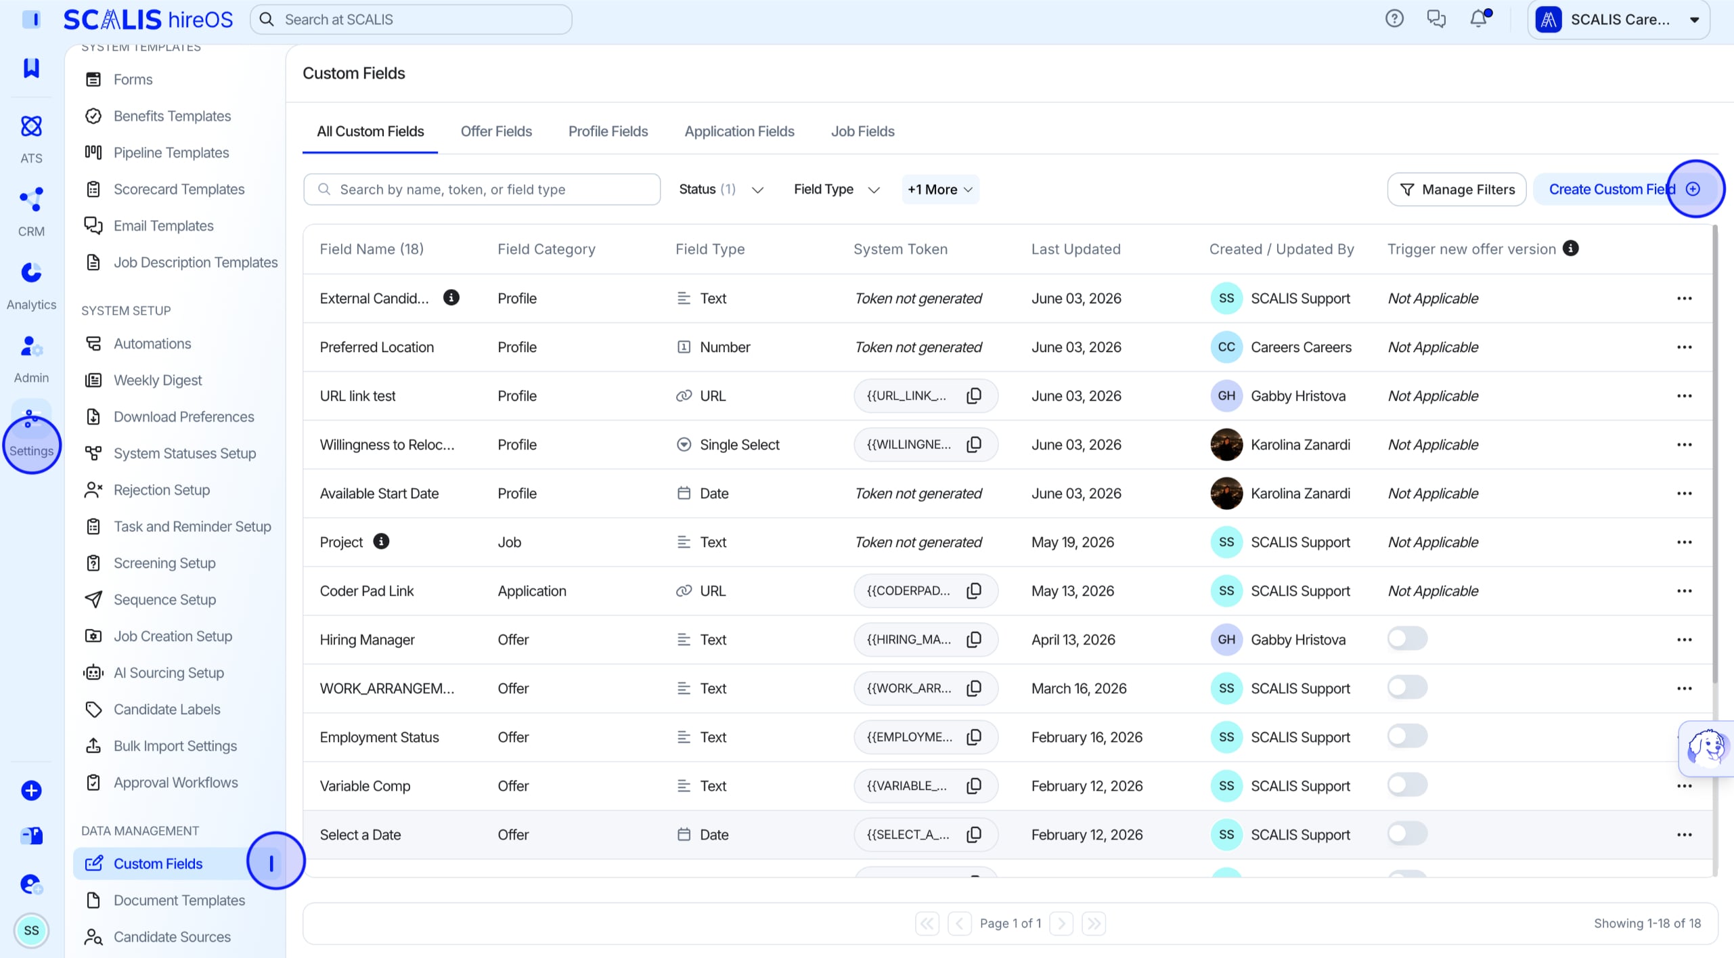Copy the SELECT_A system token
Screen dimensions: 1734x958
pyautogui.click(x=974, y=834)
